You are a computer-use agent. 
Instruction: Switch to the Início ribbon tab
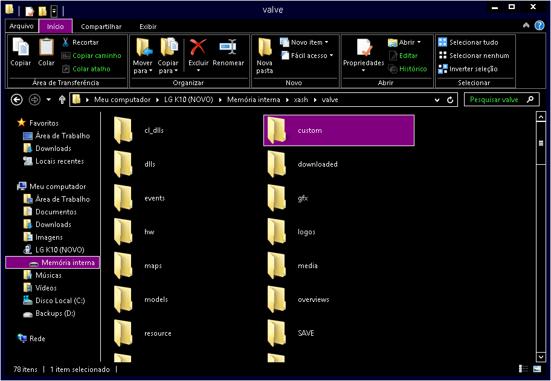55,27
